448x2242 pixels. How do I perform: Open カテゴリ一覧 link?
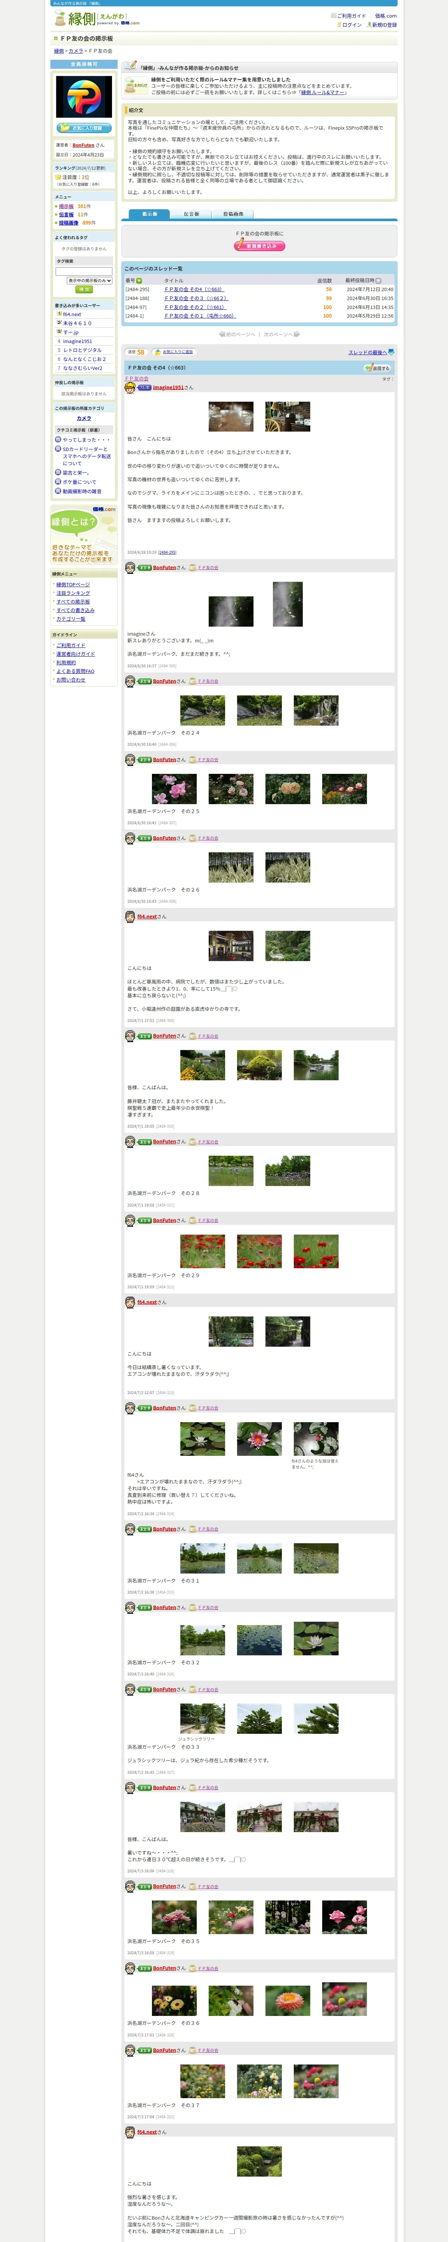(71, 619)
